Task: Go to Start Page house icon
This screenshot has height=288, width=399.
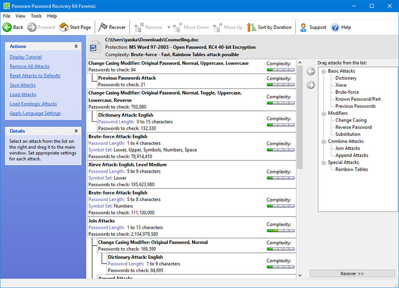Action: [64, 27]
